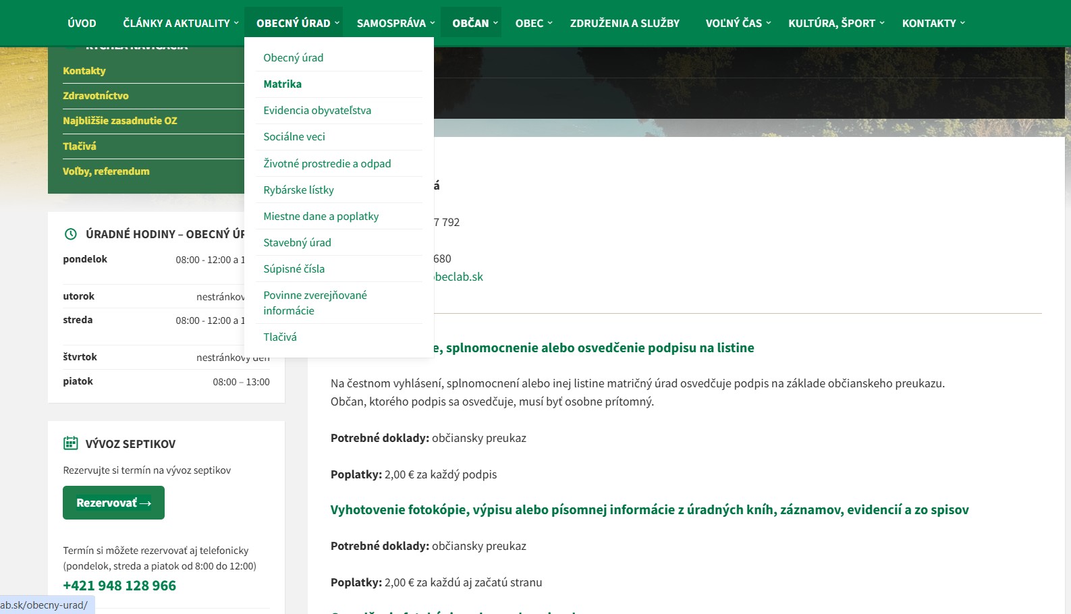Click the clock icon beside Úradné hodiny
Screen dimensions: 1071x614
point(70,234)
